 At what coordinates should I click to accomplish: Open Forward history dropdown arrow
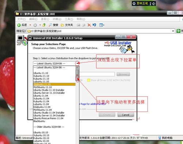40,25
